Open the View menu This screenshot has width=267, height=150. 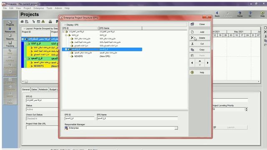[x=18, y=8]
